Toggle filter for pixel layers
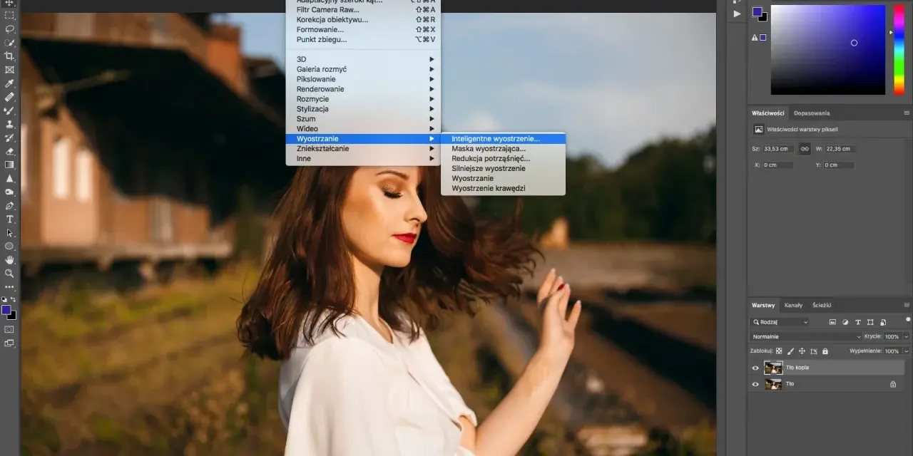913x456 pixels. coord(833,322)
